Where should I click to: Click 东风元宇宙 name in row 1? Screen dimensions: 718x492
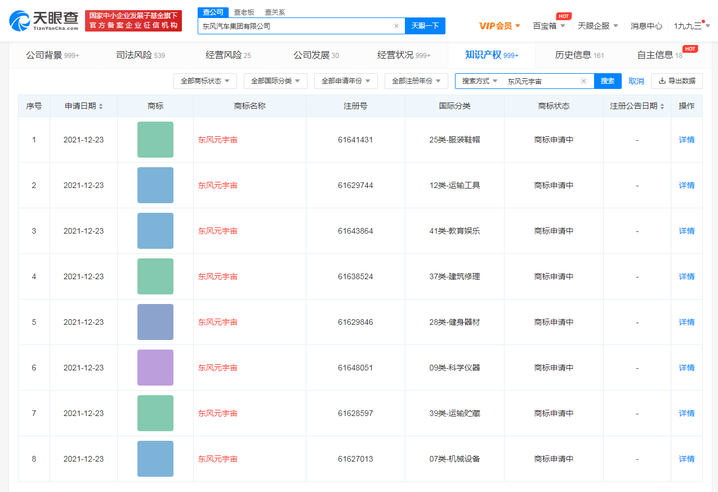click(x=218, y=140)
